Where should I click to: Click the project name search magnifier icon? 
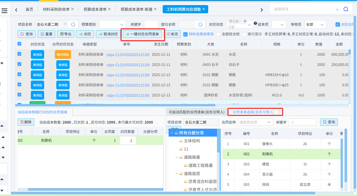point(73,24)
